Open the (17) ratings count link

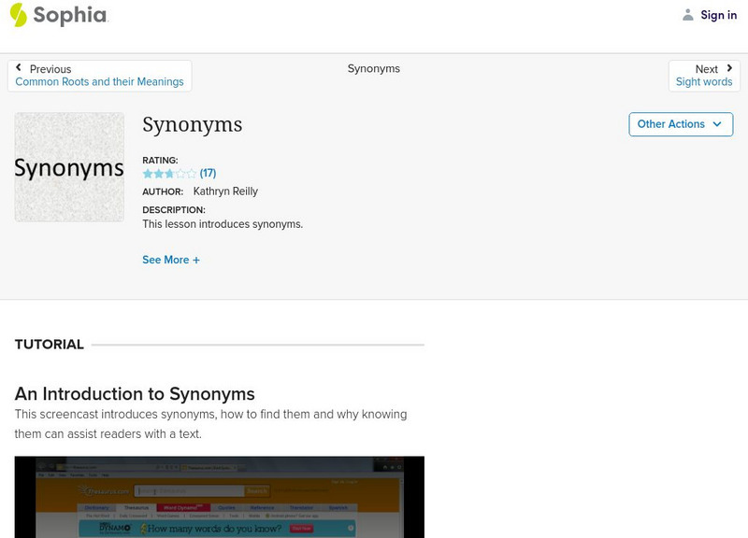pyautogui.click(x=208, y=173)
